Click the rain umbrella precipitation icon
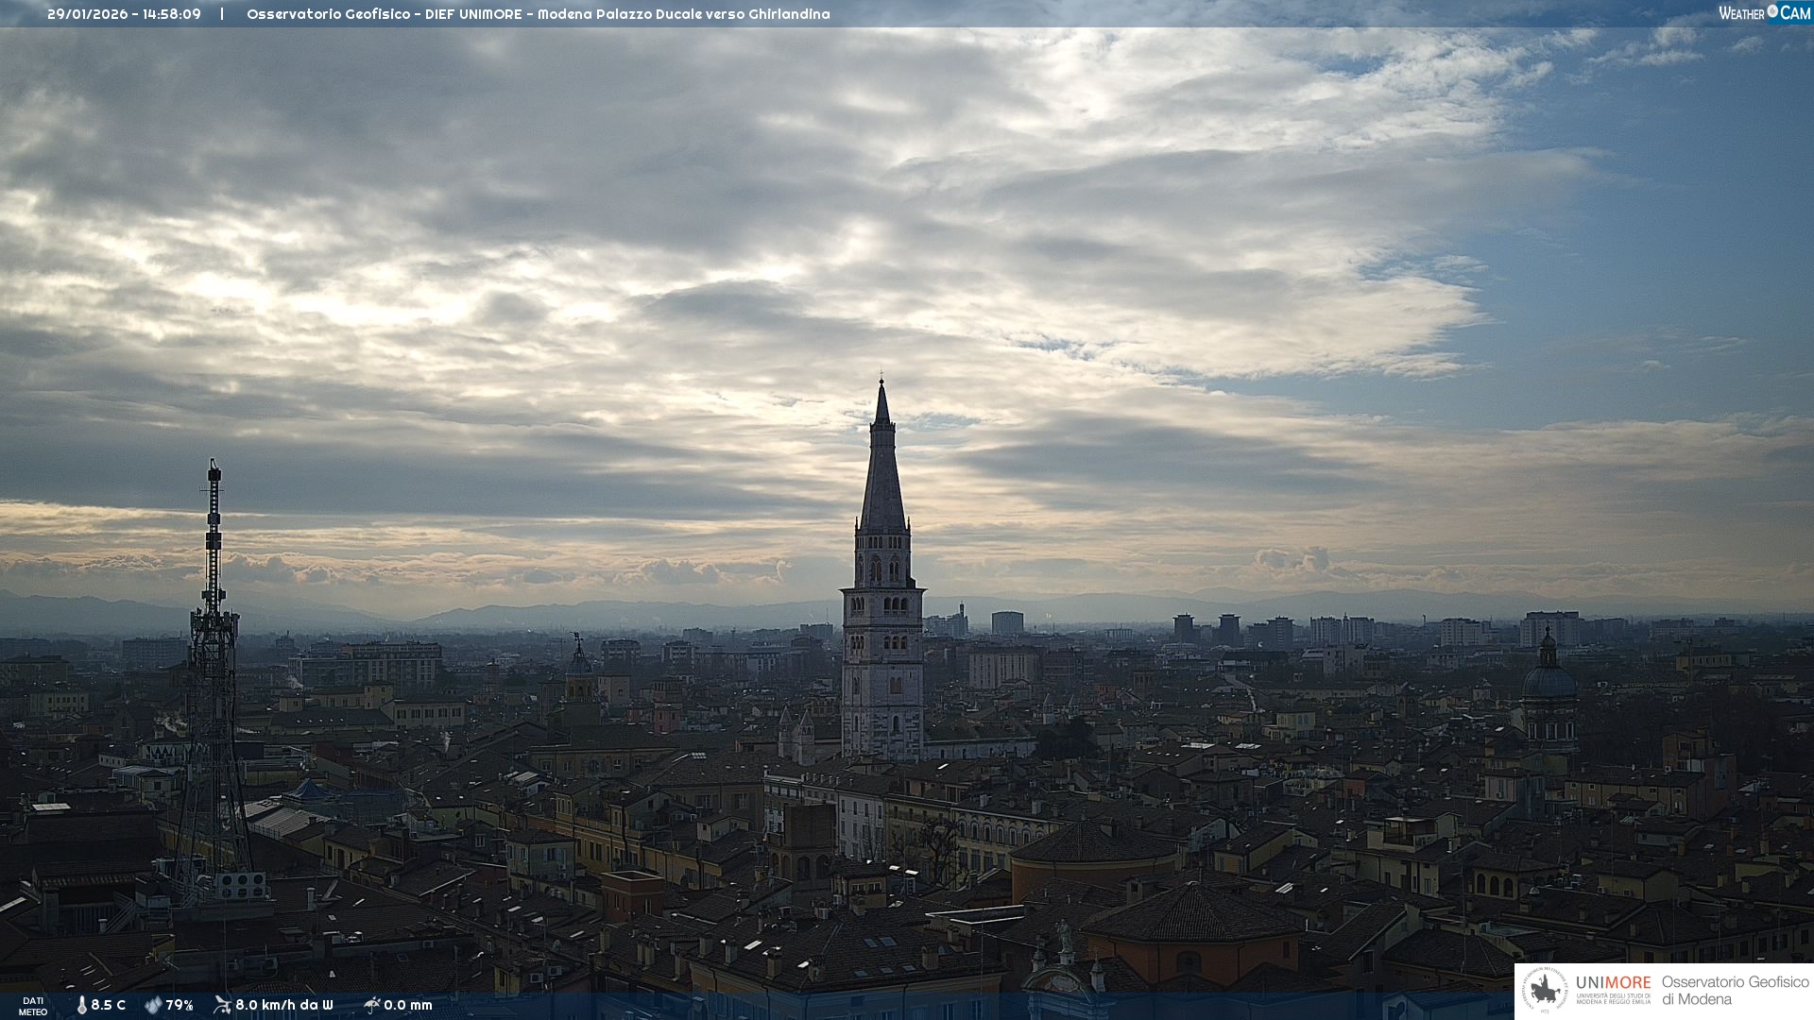1814x1020 pixels. point(371,1005)
